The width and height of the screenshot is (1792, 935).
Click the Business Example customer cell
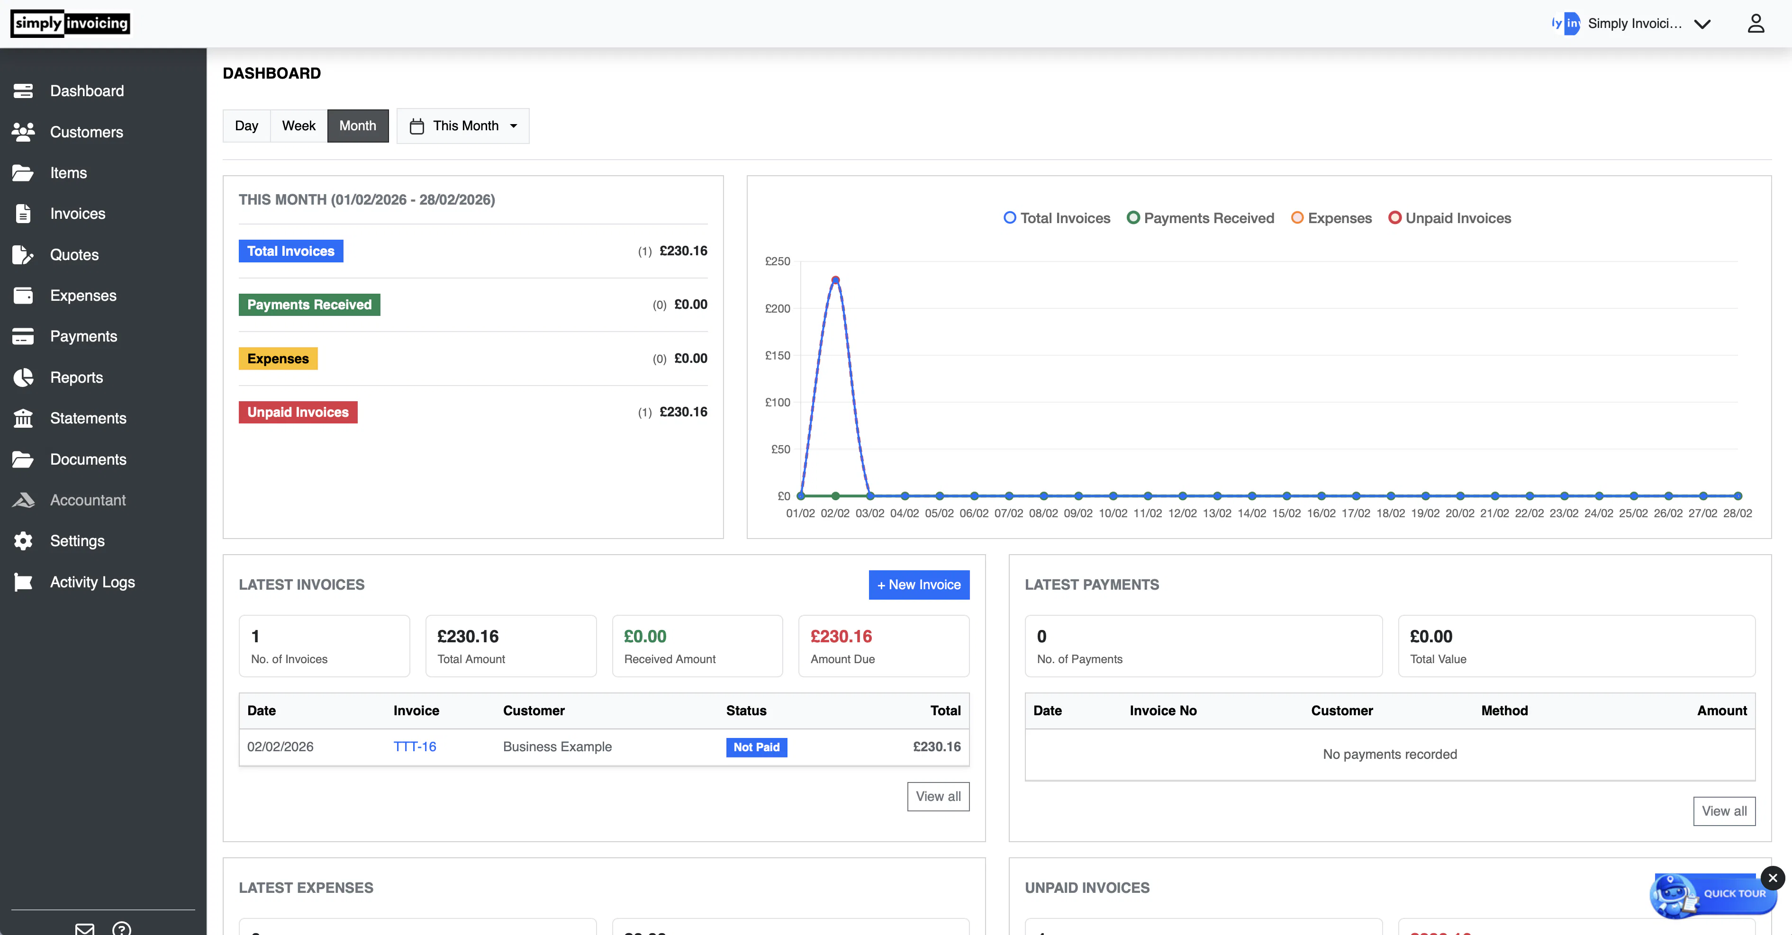point(557,747)
